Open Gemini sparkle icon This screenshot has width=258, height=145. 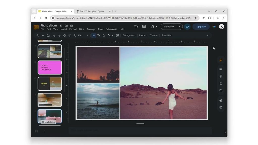point(214,27)
